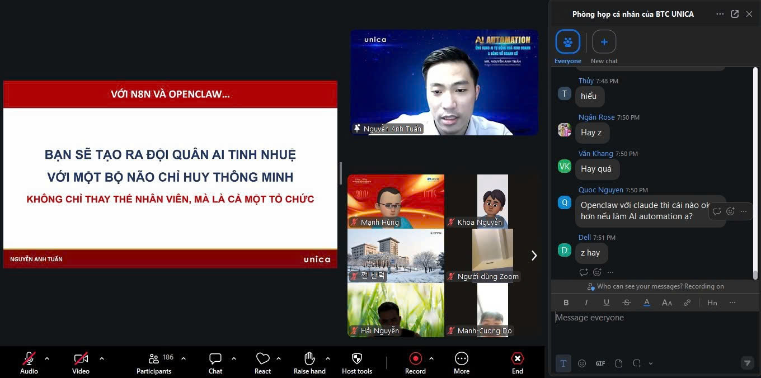Screen dimensions: 761x378
Task: Start recording with the Record button
Action: tap(415, 362)
